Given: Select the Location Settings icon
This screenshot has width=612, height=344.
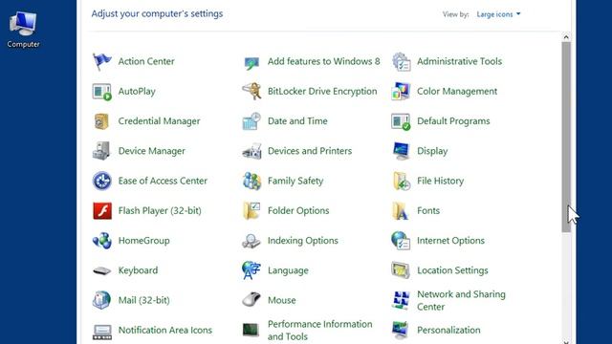Looking at the screenshot, I should tap(401, 270).
